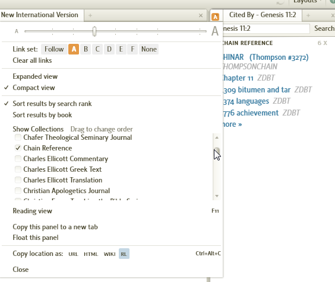Click the Genesis 11:2 reference input field
Screen dimensions: 335x282
[x=266, y=28]
